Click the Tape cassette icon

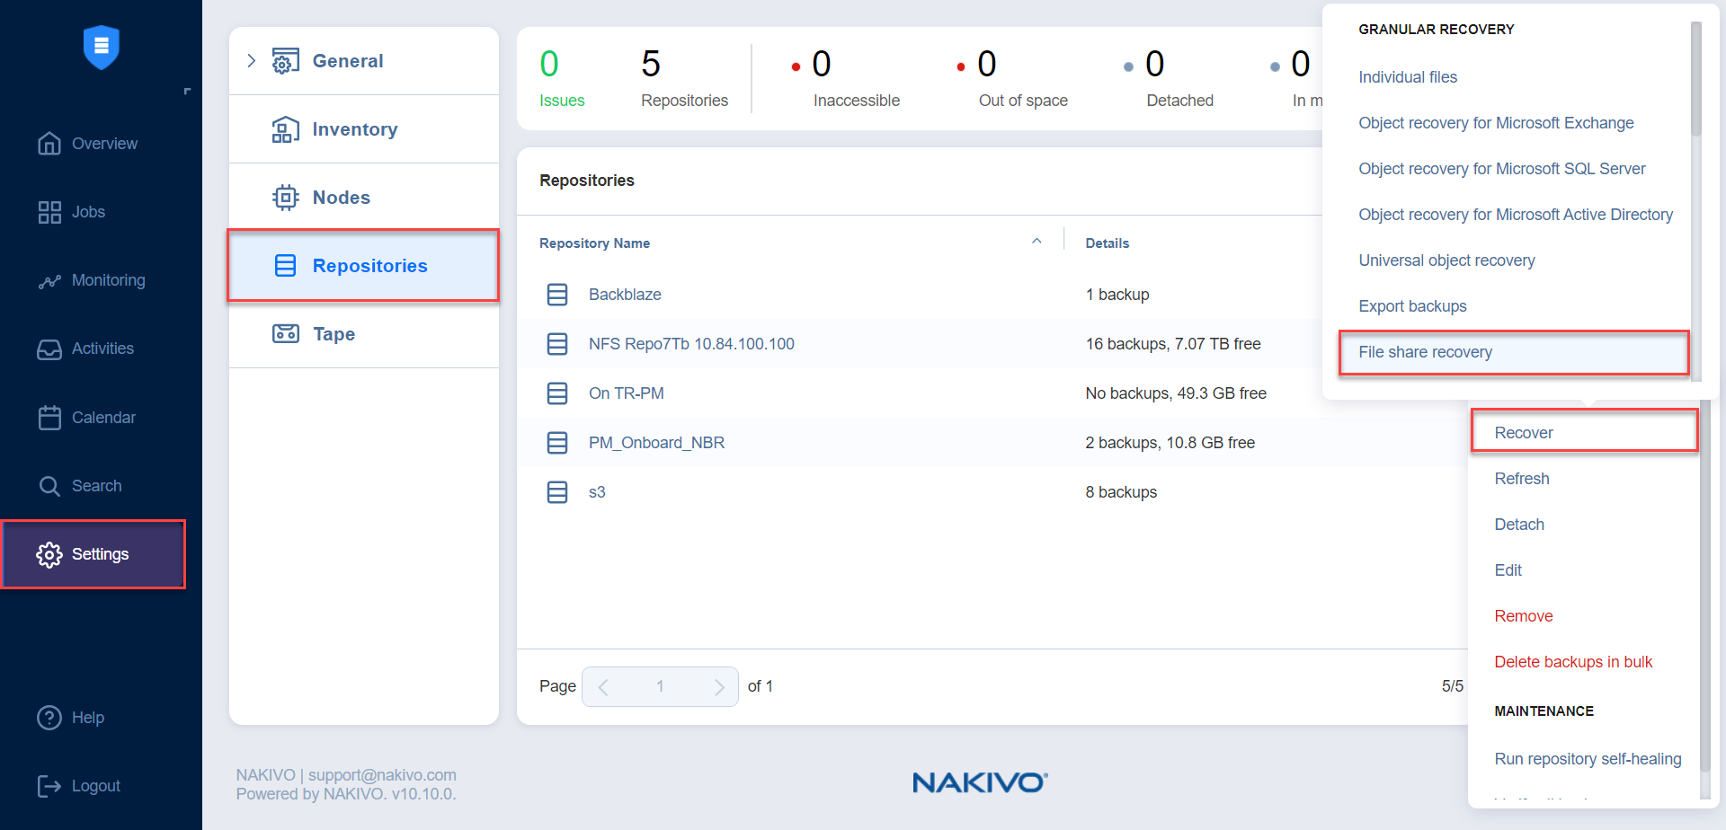coord(285,334)
